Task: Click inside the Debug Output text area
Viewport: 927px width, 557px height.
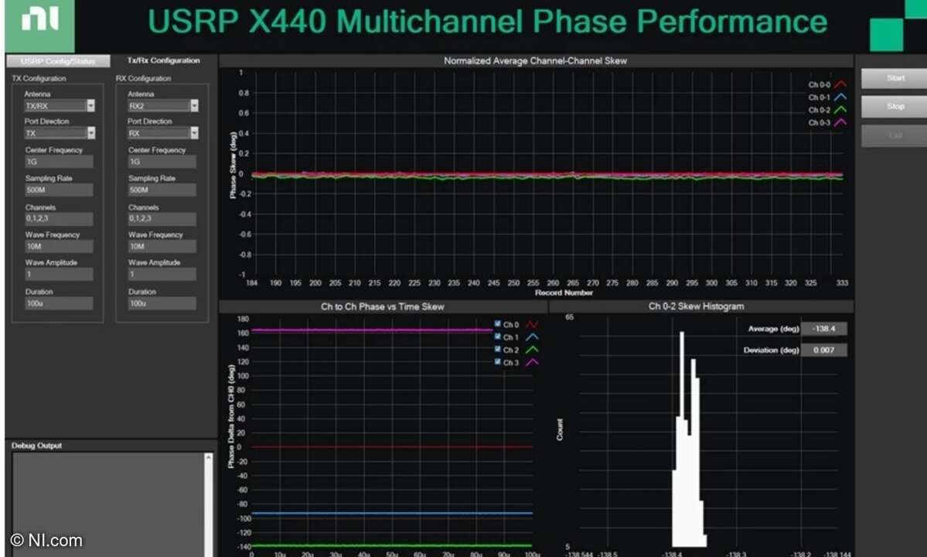Action: pos(108,504)
